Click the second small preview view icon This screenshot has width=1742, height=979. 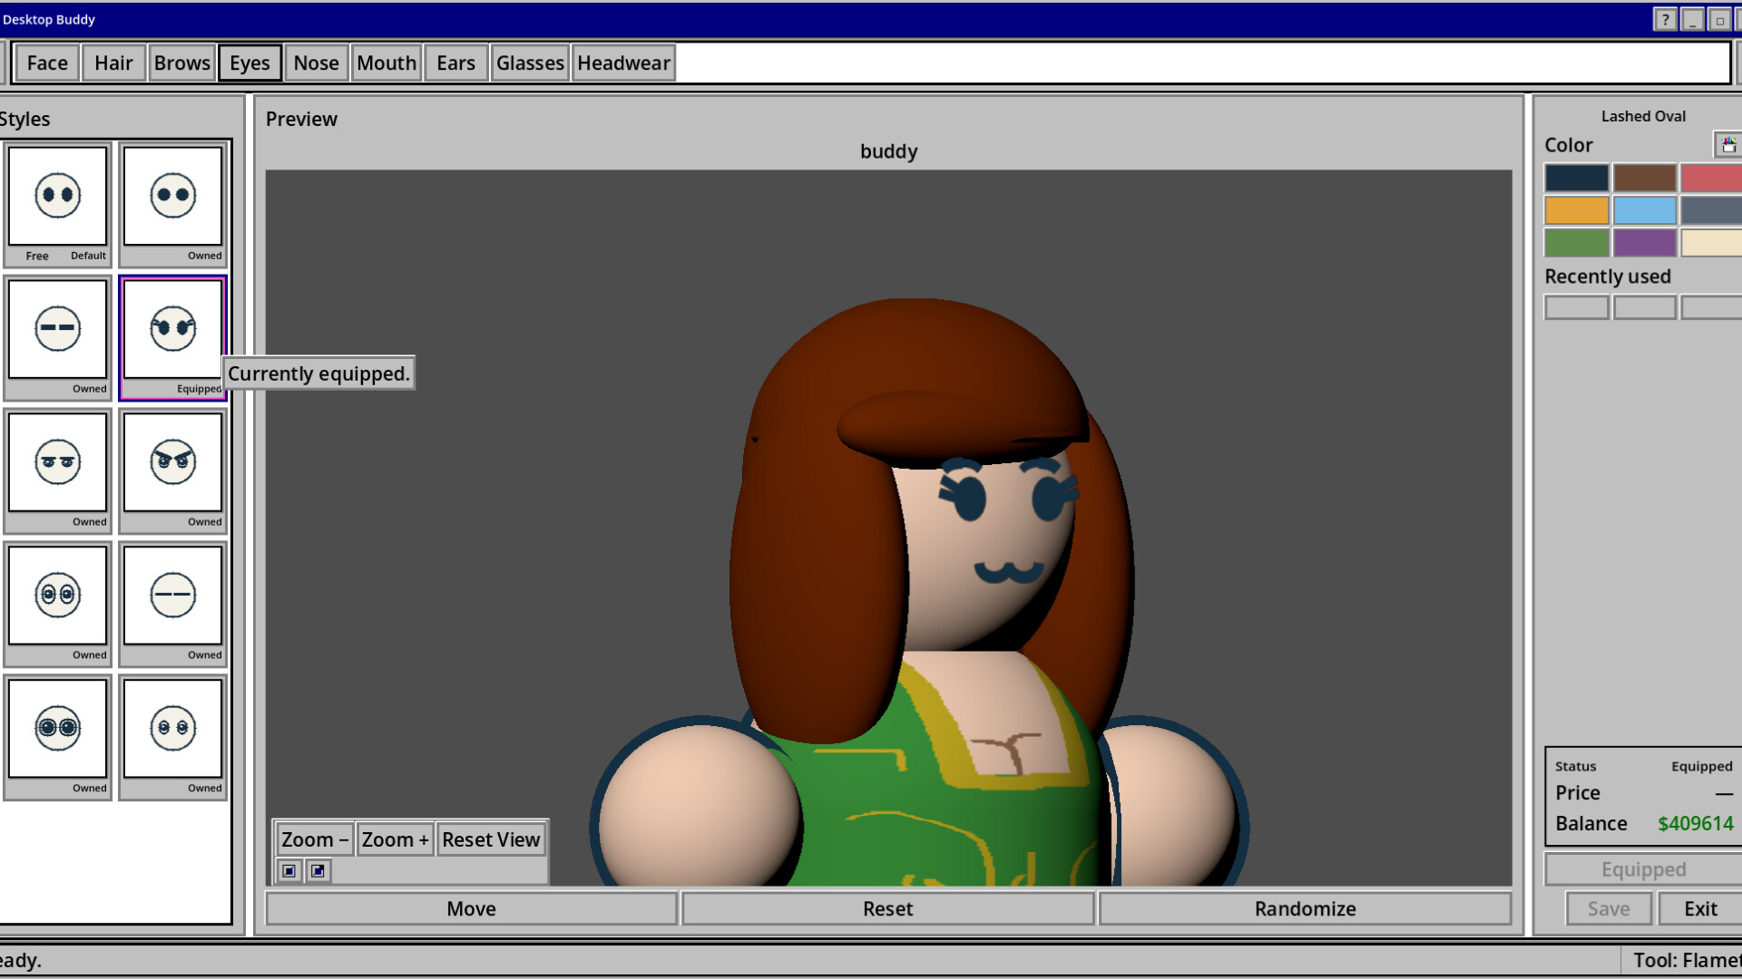click(318, 871)
